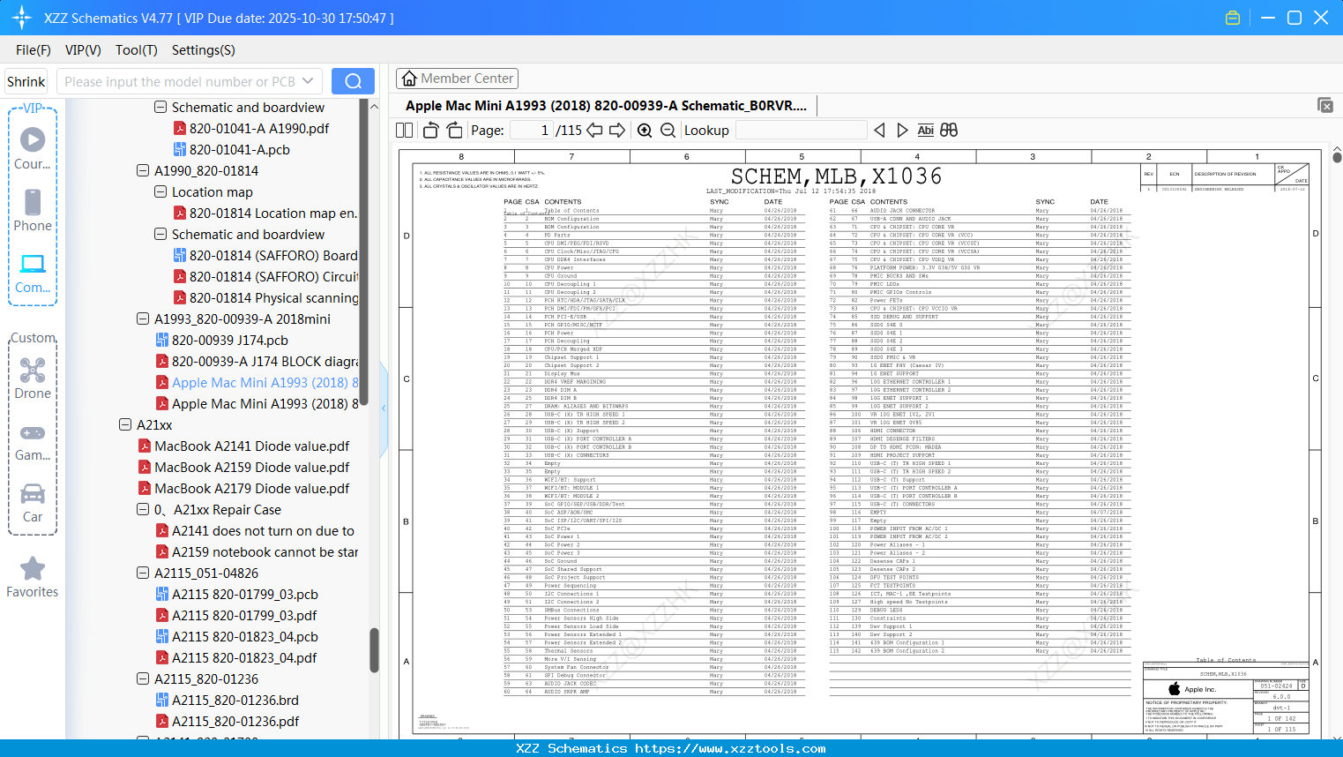Collapse the Location map folder

pyautogui.click(x=160, y=192)
